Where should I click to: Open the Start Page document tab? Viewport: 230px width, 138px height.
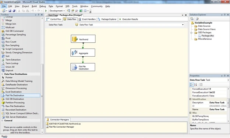pyautogui.click(x=53, y=15)
